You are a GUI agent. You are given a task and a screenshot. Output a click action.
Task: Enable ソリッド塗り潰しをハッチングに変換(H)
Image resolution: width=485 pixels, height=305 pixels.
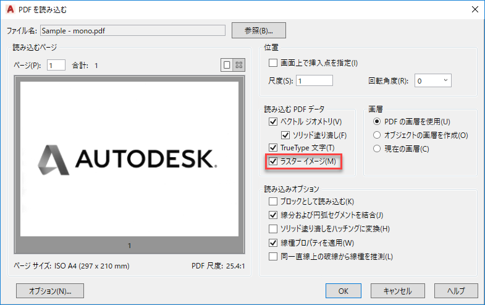pyautogui.click(x=273, y=229)
